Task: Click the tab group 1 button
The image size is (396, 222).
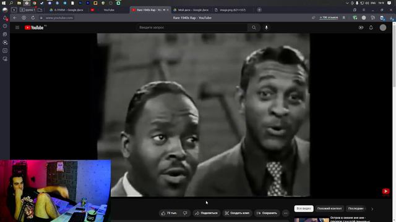Action: (x=27, y=10)
